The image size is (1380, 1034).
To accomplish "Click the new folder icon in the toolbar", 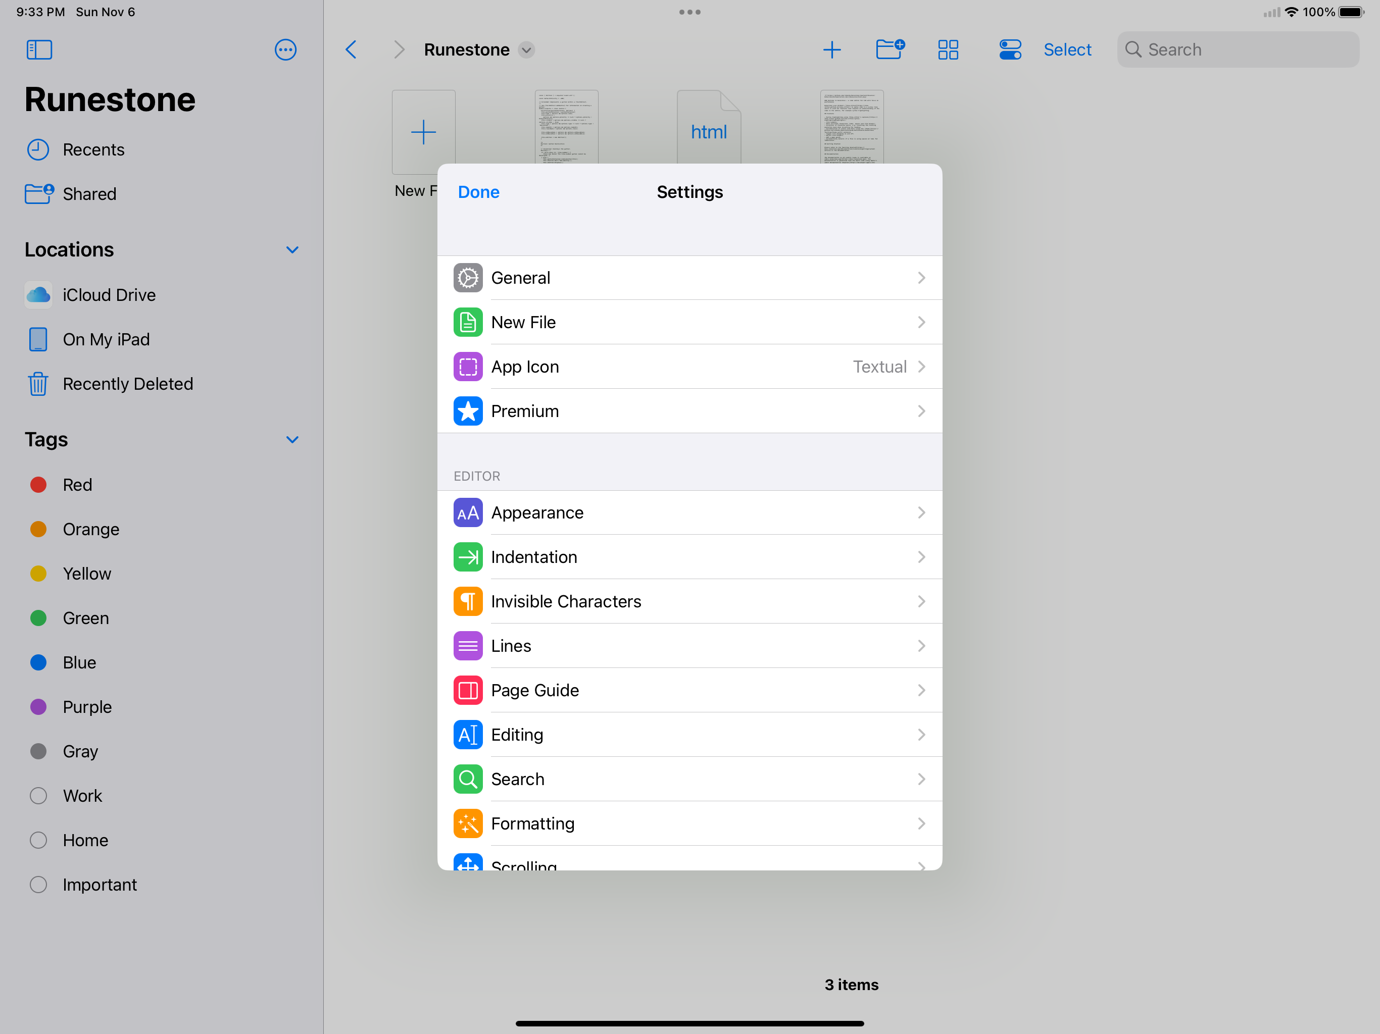I will click(x=890, y=49).
